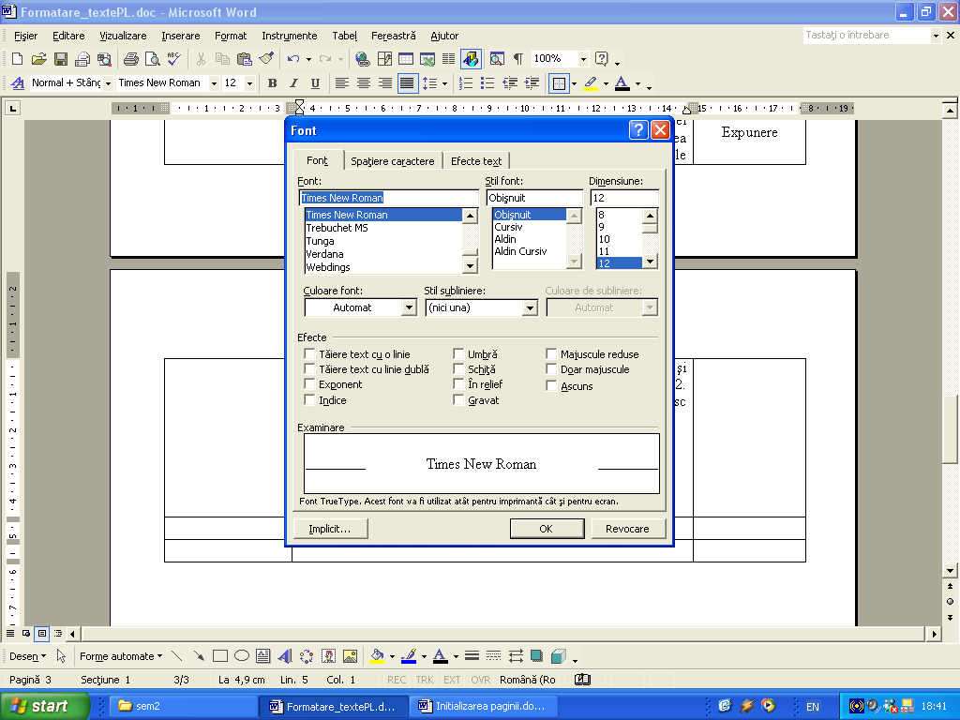
Task: Open Print Preview from the toolbar
Action: pyautogui.click(x=153, y=59)
